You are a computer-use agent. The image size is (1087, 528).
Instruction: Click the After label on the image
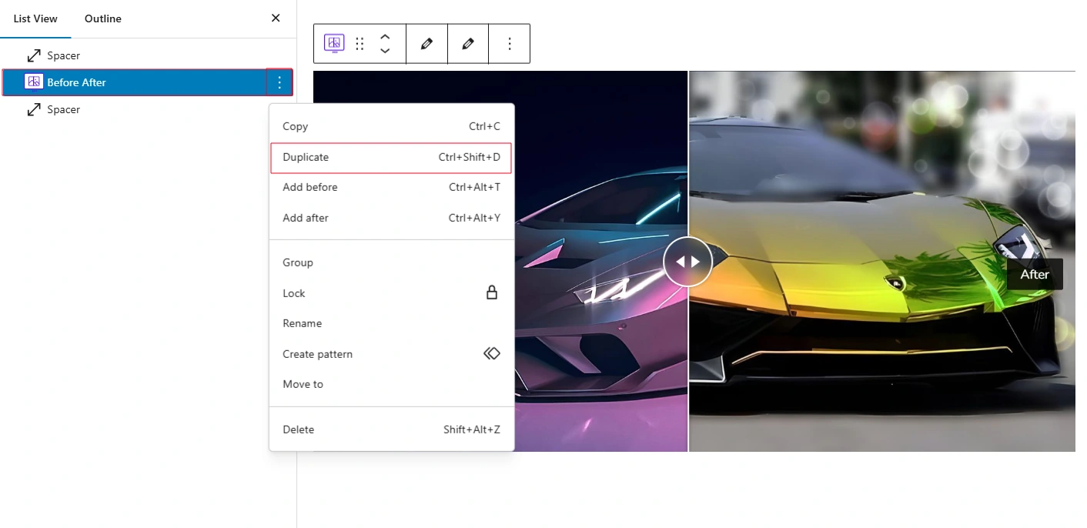coord(1035,274)
